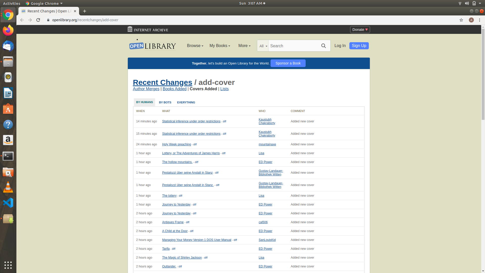
Task: Open The Magic of Shirley Jackson link
Action: (x=182, y=258)
